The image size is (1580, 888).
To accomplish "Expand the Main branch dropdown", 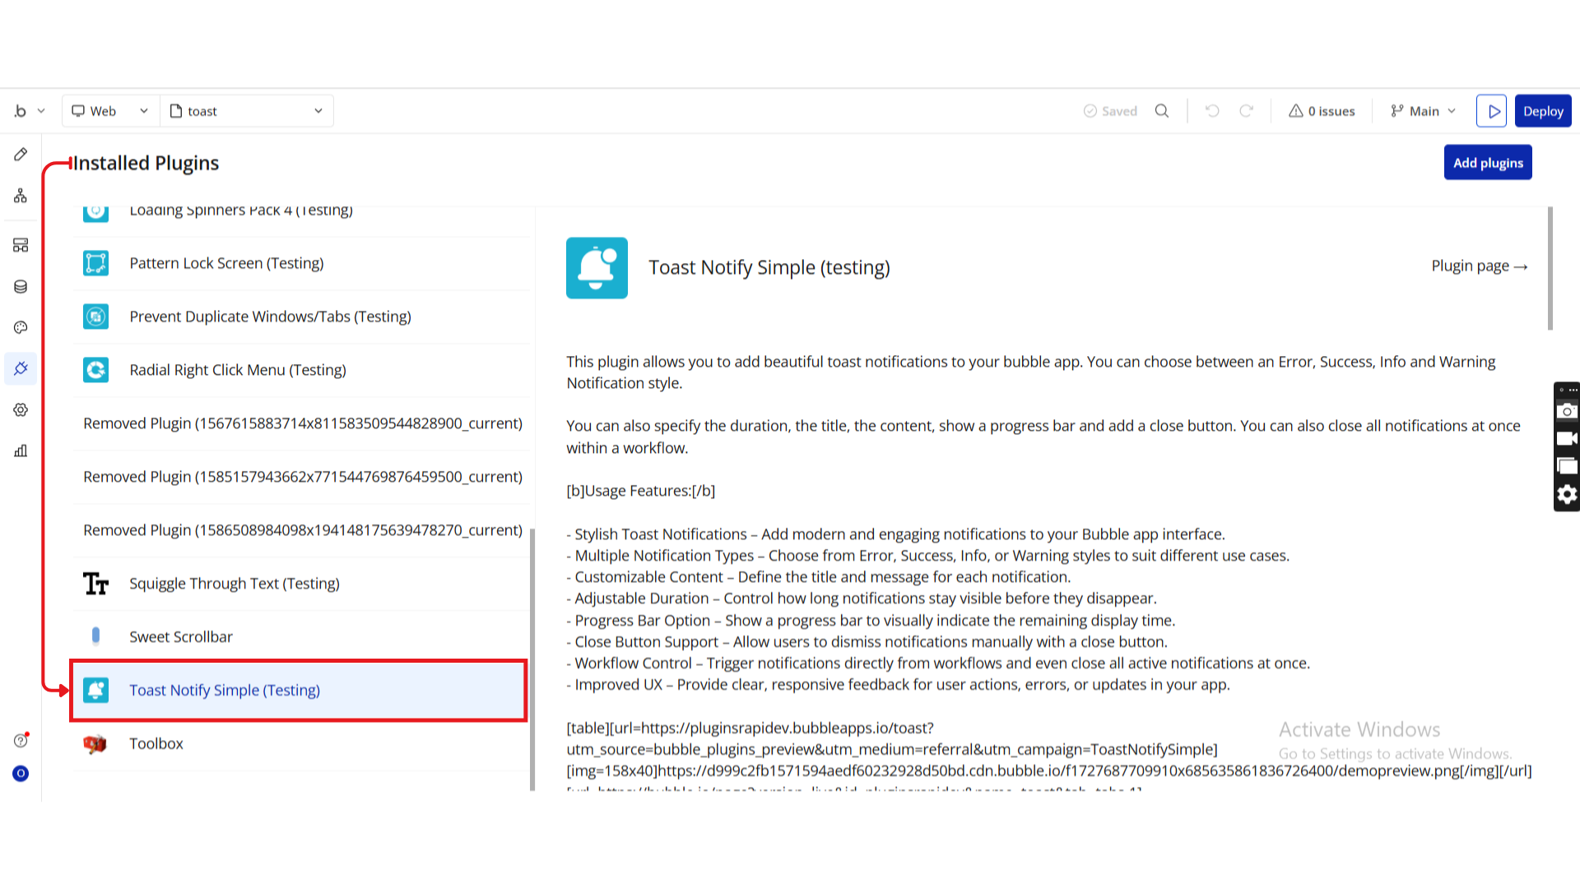I will [1423, 111].
